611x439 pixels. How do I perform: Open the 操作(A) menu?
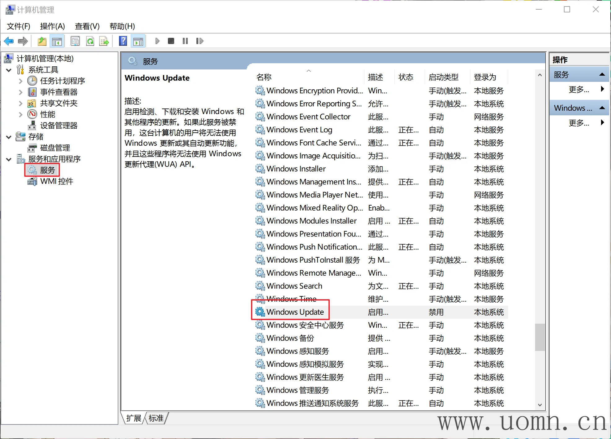click(x=52, y=26)
